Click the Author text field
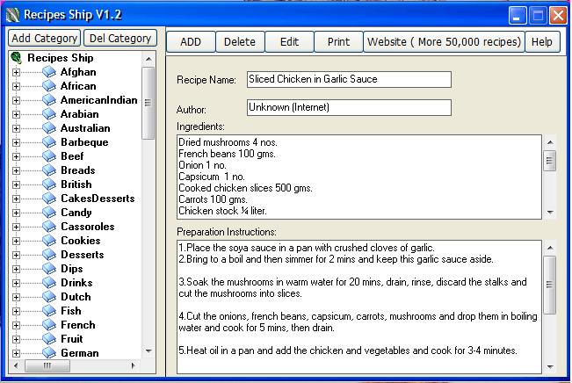This screenshot has height=383, width=572. tap(348, 107)
